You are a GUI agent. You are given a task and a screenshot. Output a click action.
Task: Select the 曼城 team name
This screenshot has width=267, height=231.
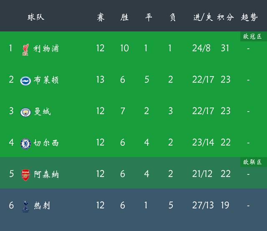tap(42, 112)
